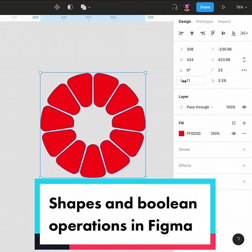Click the Help question mark button
The height and width of the screenshot is (252, 252).
238,239
